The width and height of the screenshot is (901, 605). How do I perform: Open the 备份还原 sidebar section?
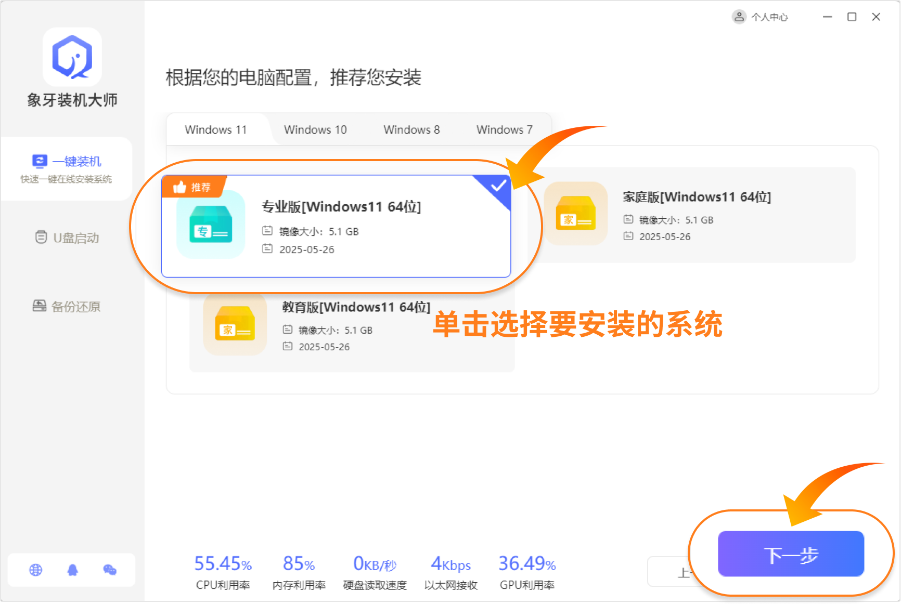coord(67,307)
